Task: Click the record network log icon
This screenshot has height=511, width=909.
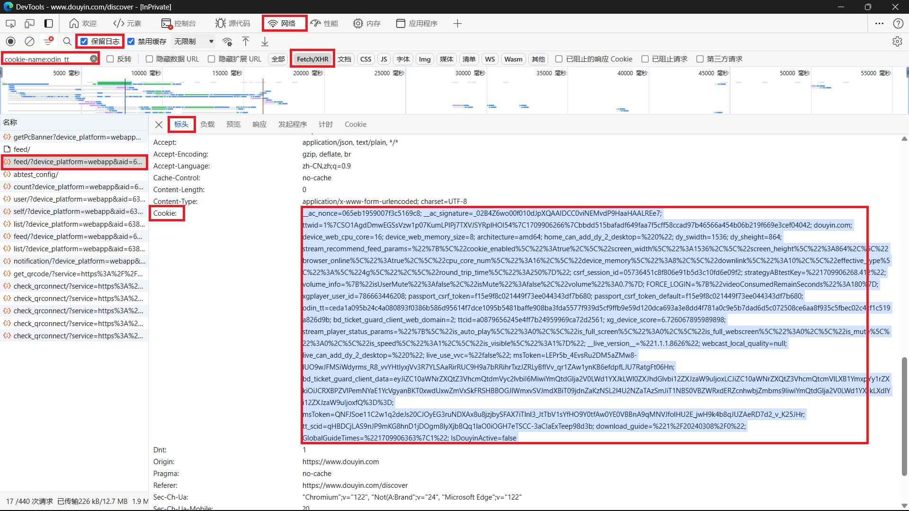Action: (x=11, y=42)
